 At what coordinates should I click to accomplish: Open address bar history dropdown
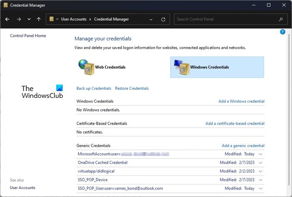151,19
